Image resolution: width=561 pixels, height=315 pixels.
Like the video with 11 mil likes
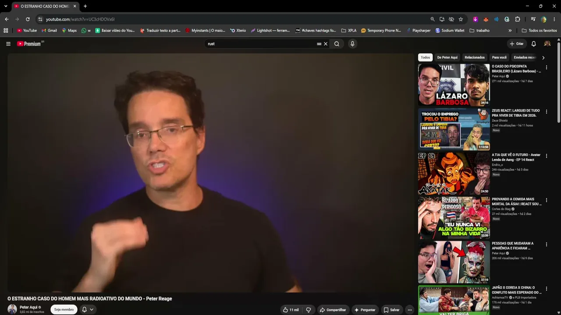291,310
